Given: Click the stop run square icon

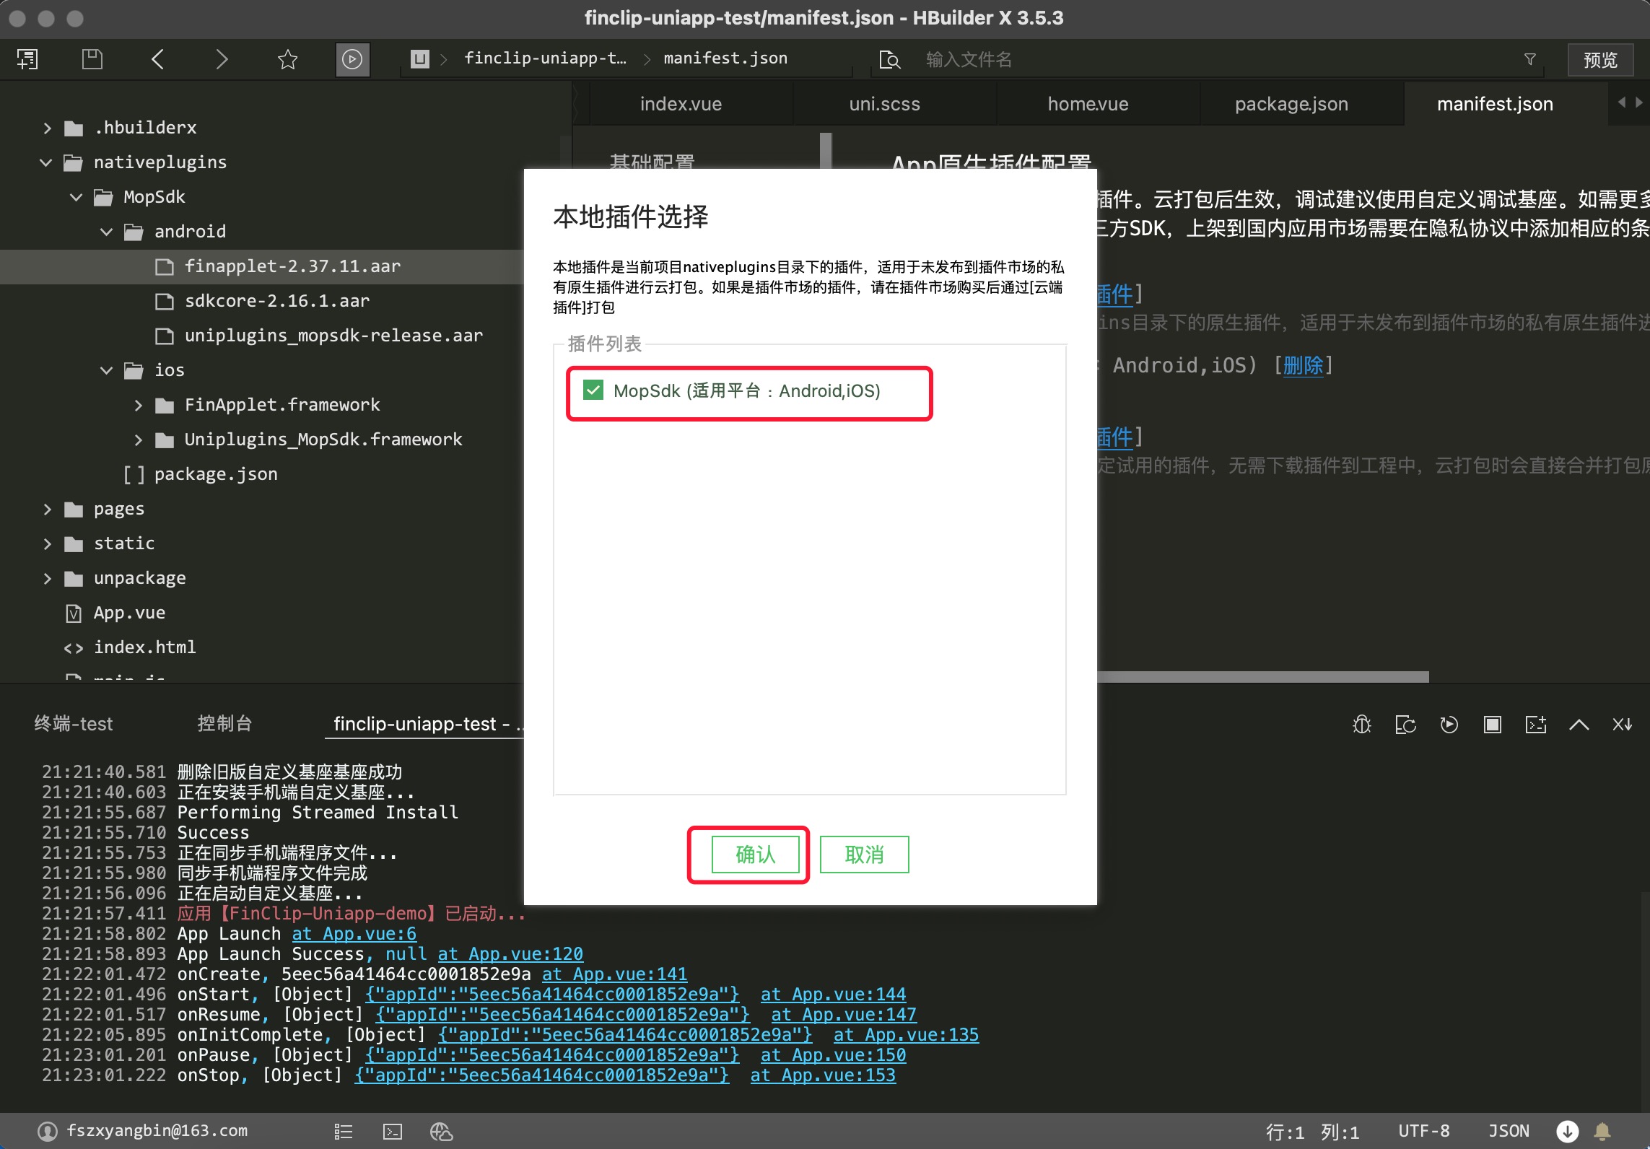Looking at the screenshot, I should (x=1492, y=724).
